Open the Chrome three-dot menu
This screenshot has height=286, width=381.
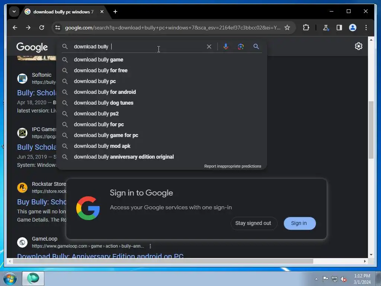click(366, 28)
